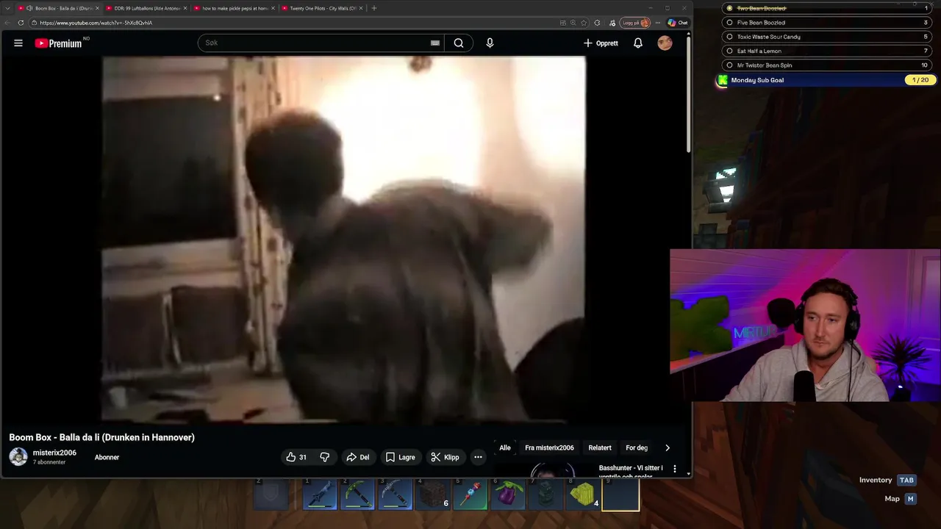Select the yellow item in hotbar slot 8
The height and width of the screenshot is (529, 941).
point(582,494)
